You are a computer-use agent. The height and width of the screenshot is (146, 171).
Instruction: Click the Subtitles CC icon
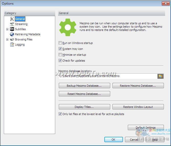click(12, 29)
